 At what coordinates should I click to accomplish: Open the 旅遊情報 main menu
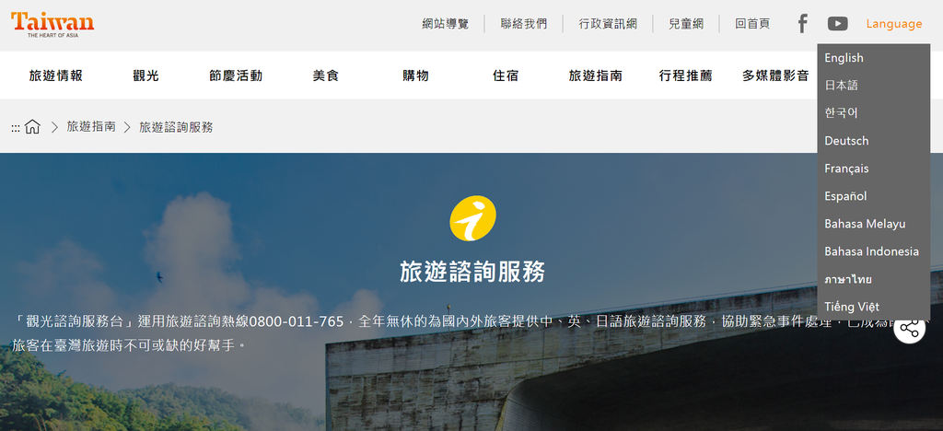click(x=56, y=76)
